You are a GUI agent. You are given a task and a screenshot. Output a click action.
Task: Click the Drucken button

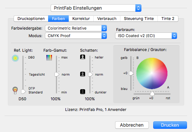(170, 125)
